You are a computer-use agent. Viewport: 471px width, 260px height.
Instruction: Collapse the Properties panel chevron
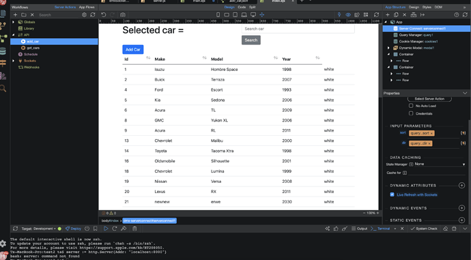tap(465, 93)
